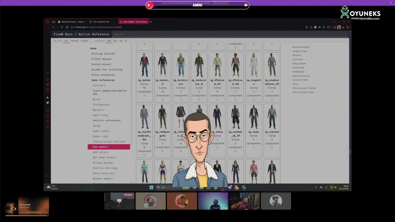Jump to Ambient female category
395x222 pixels.
301,47
